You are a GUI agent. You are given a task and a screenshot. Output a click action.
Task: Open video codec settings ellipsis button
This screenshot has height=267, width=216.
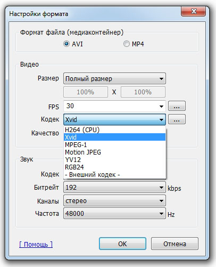177,119
